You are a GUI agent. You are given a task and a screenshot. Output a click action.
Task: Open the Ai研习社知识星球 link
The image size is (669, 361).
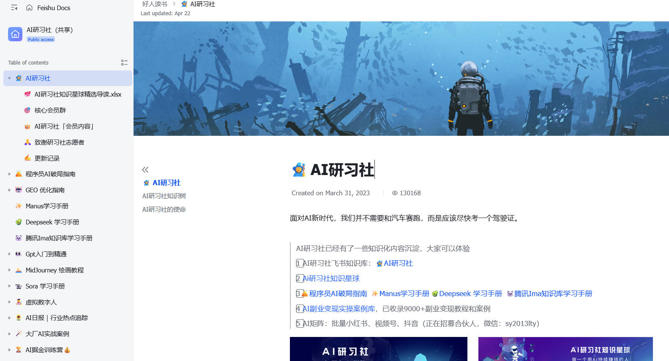(x=331, y=278)
